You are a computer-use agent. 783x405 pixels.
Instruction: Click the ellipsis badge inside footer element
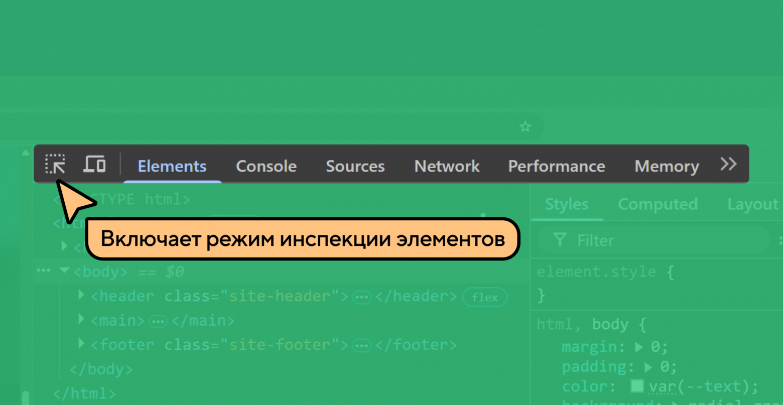(x=361, y=346)
